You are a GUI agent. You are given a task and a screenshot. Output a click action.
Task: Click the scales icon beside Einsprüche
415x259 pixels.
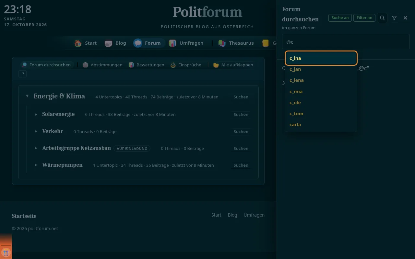pos(173,65)
